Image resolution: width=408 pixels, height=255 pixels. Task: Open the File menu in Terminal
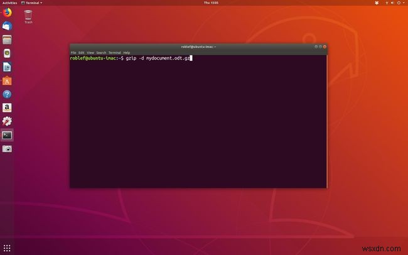click(73, 53)
